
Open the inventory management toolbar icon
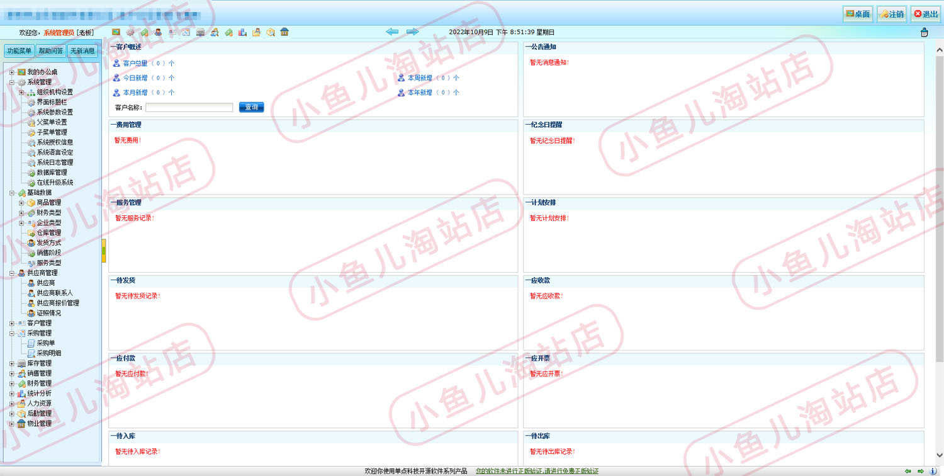point(200,32)
